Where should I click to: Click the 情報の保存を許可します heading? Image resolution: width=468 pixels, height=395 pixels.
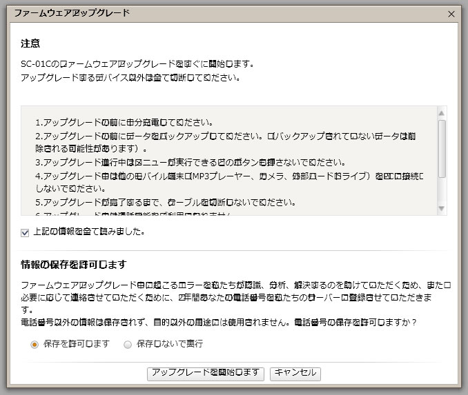pos(83,265)
